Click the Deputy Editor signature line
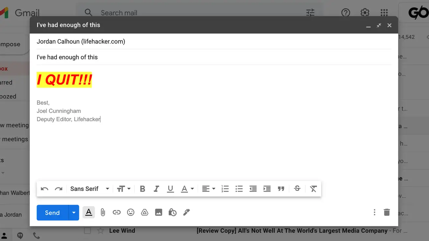The image size is (429, 241). 69,119
